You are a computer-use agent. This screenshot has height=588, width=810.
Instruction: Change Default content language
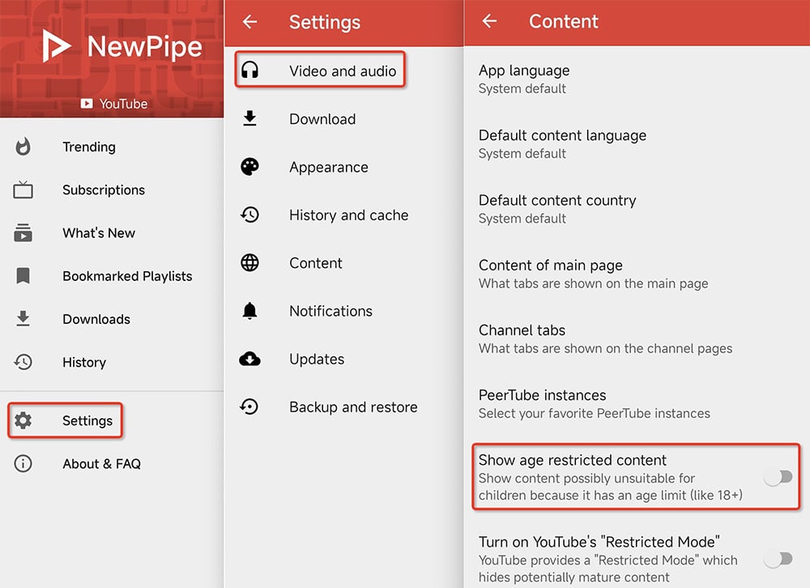[x=637, y=144]
